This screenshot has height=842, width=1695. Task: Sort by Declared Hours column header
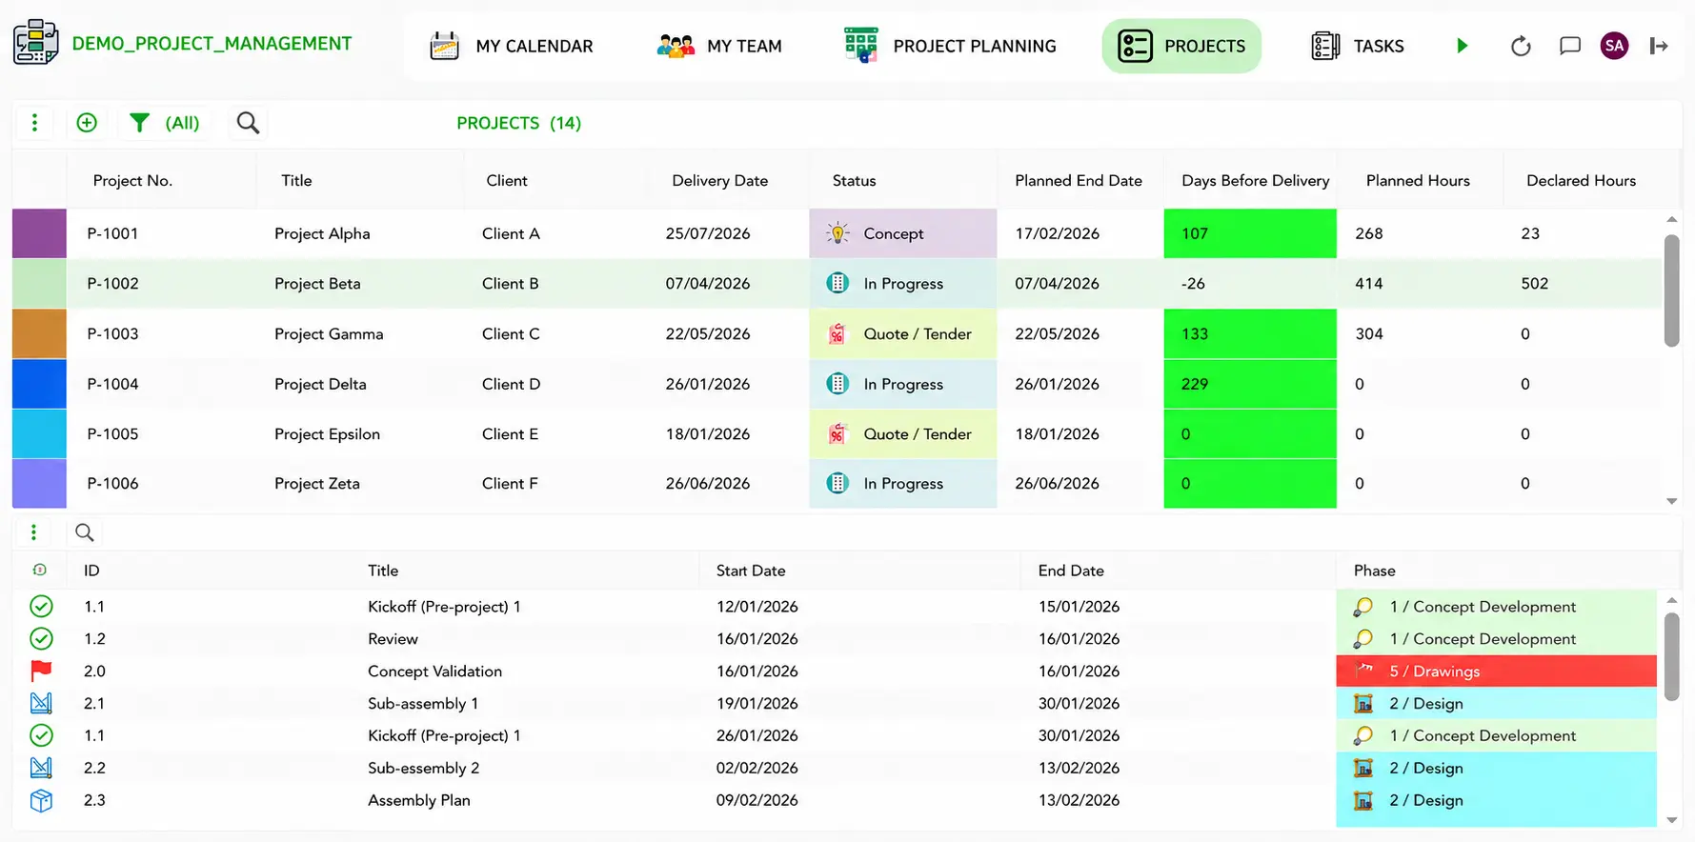(x=1581, y=181)
